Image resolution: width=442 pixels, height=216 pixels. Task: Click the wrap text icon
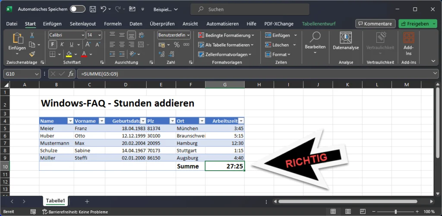(x=142, y=35)
